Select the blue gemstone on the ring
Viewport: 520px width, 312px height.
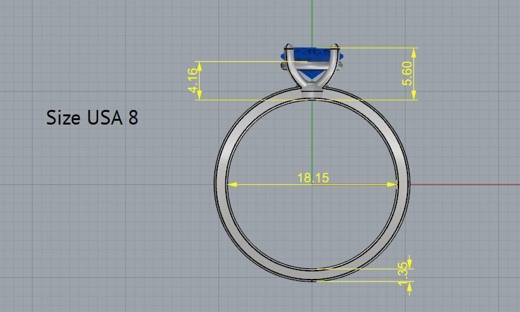312,62
